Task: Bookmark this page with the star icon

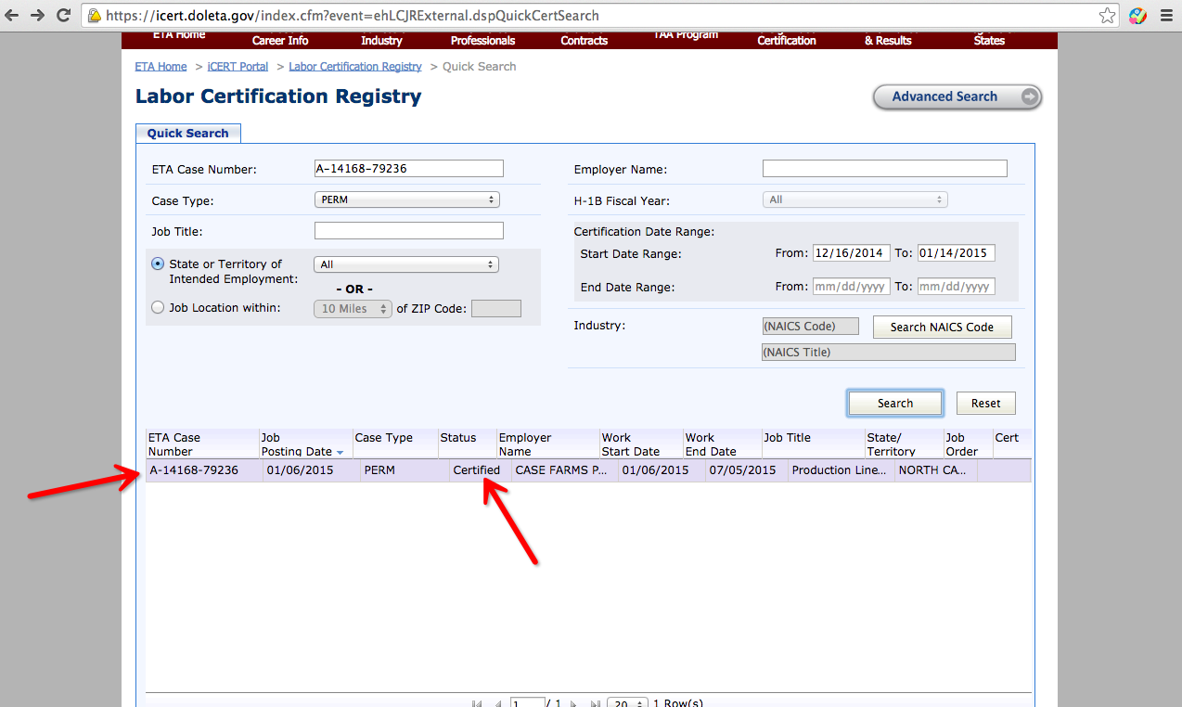Action: [1107, 16]
